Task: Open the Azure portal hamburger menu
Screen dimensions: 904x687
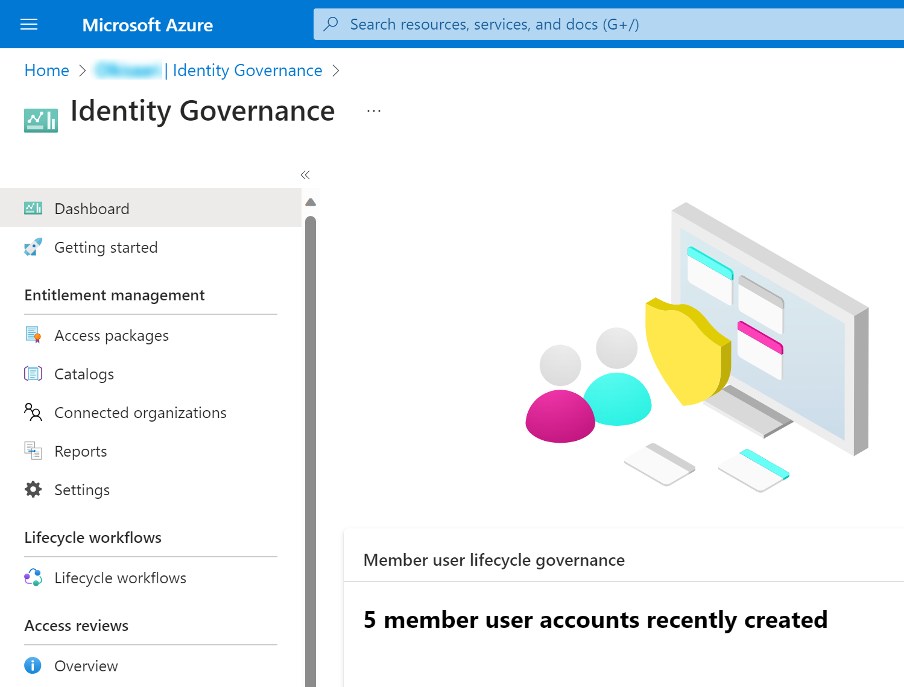Action: pyautogui.click(x=29, y=24)
